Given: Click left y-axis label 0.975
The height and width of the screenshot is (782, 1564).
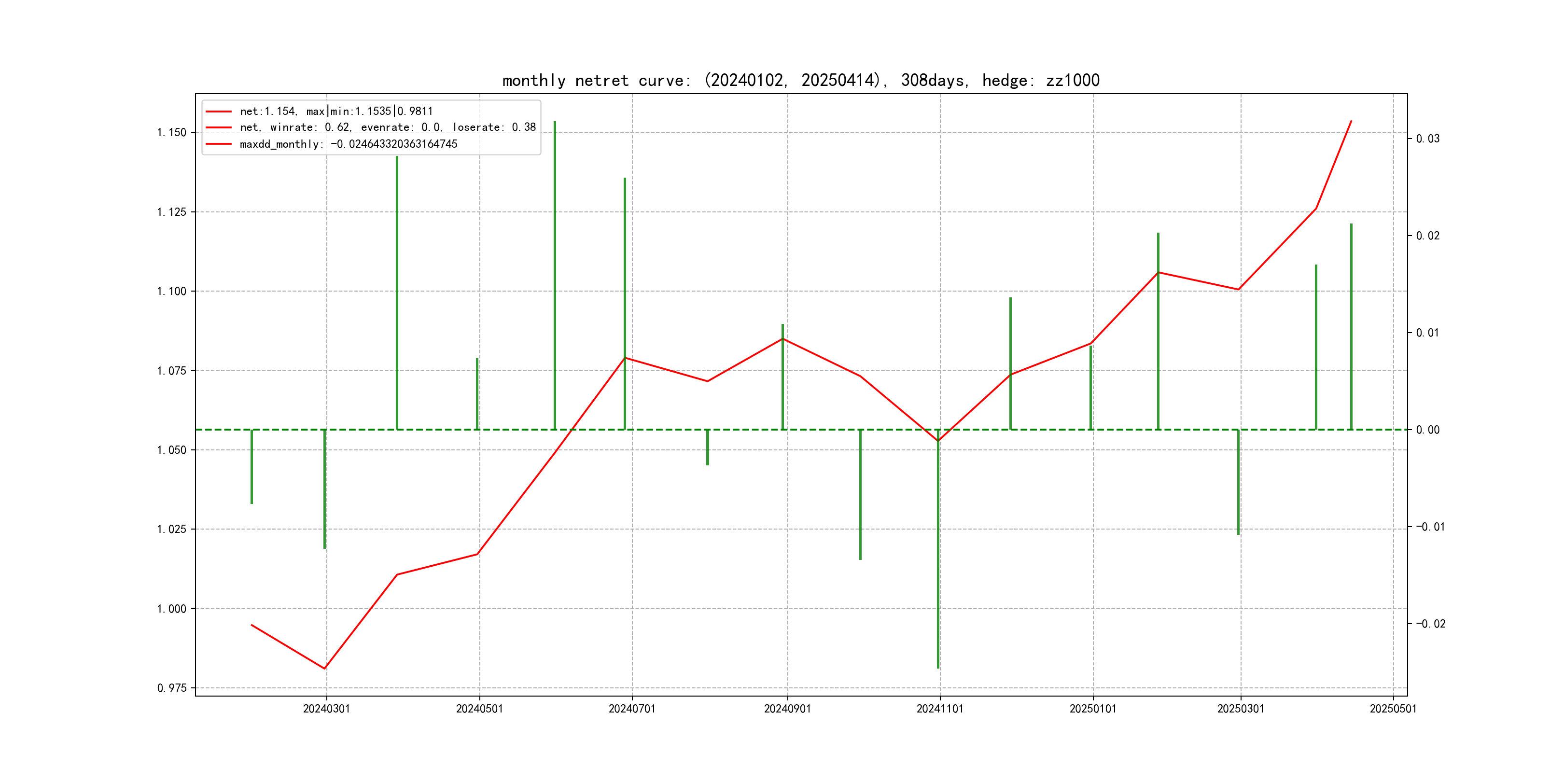Looking at the screenshot, I should (171, 688).
